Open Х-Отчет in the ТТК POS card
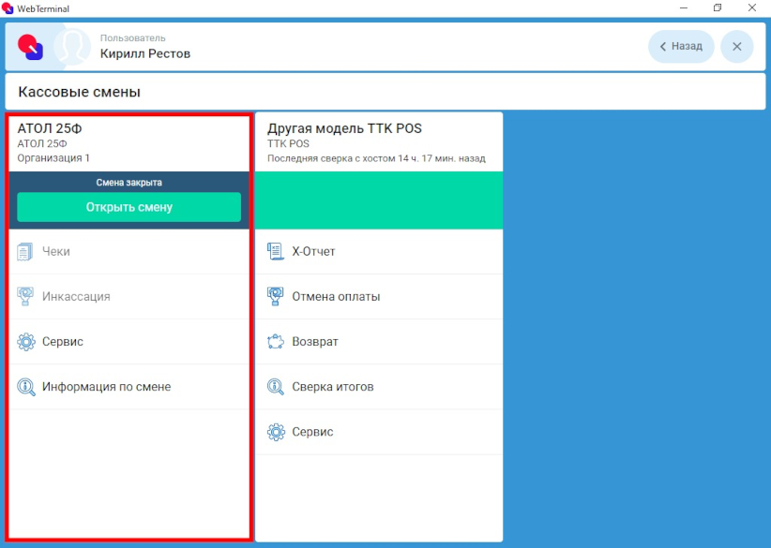This screenshot has height=548, width=771. click(x=379, y=251)
